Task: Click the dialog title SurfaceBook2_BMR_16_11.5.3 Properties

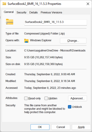Action: click(x=34, y=4)
